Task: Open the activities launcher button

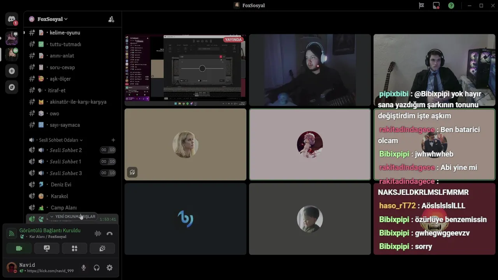Action: coord(74,248)
